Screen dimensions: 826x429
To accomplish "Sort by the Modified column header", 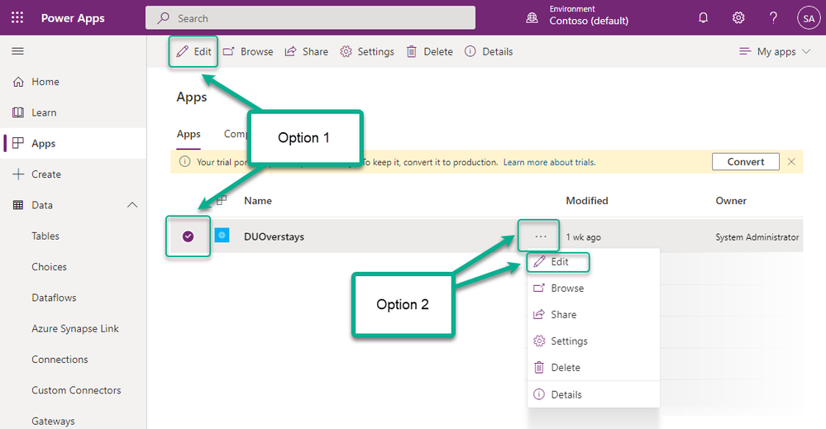I will coord(587,201).
